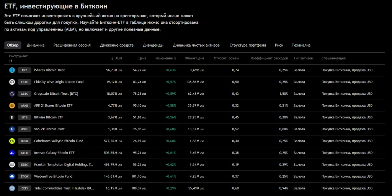Open the Расширенная сессия tab
The height and width of the screenshot is (196, 392).
(72, 45)
